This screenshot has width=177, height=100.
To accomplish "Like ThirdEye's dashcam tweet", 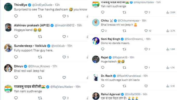I will pyautogui.click(x=64, y=16).
